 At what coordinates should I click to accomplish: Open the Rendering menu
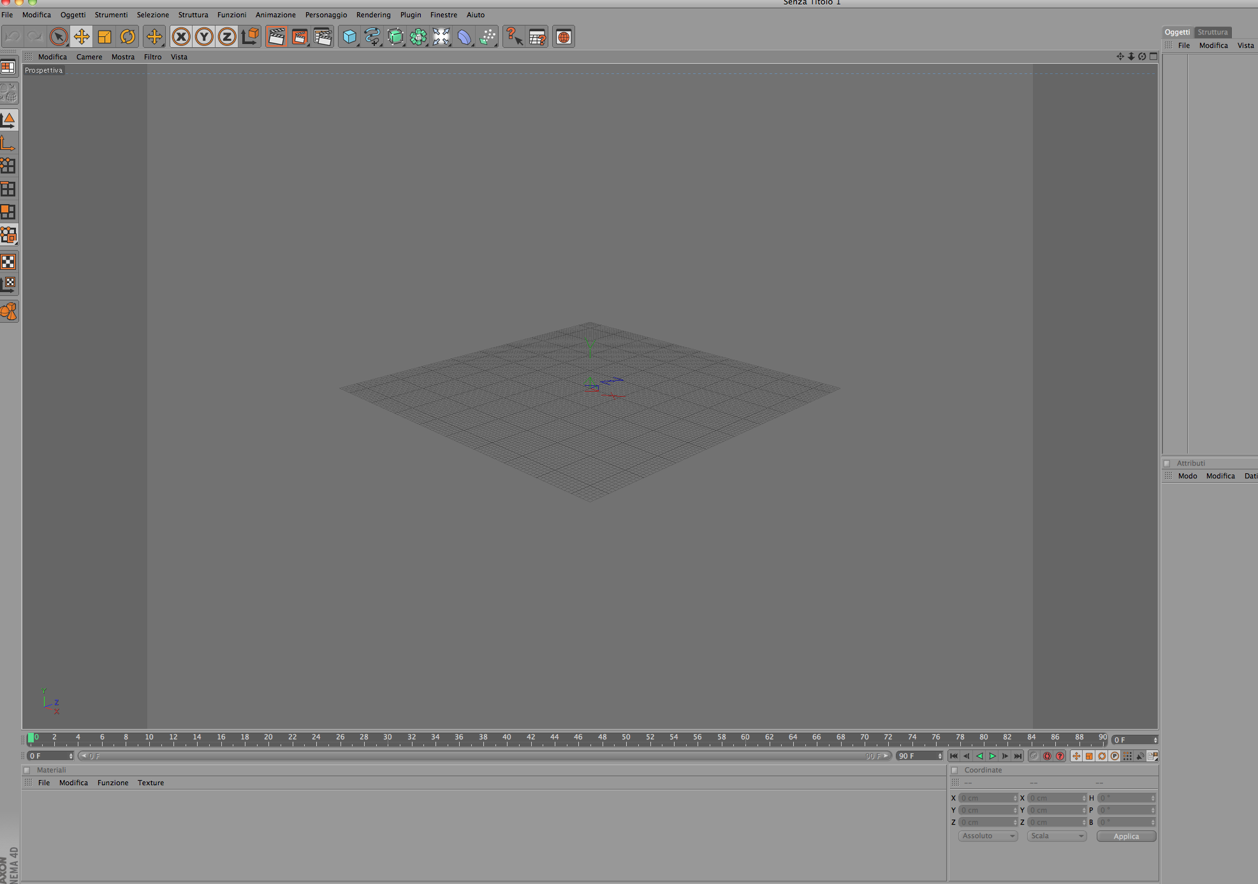click(373, 15)
